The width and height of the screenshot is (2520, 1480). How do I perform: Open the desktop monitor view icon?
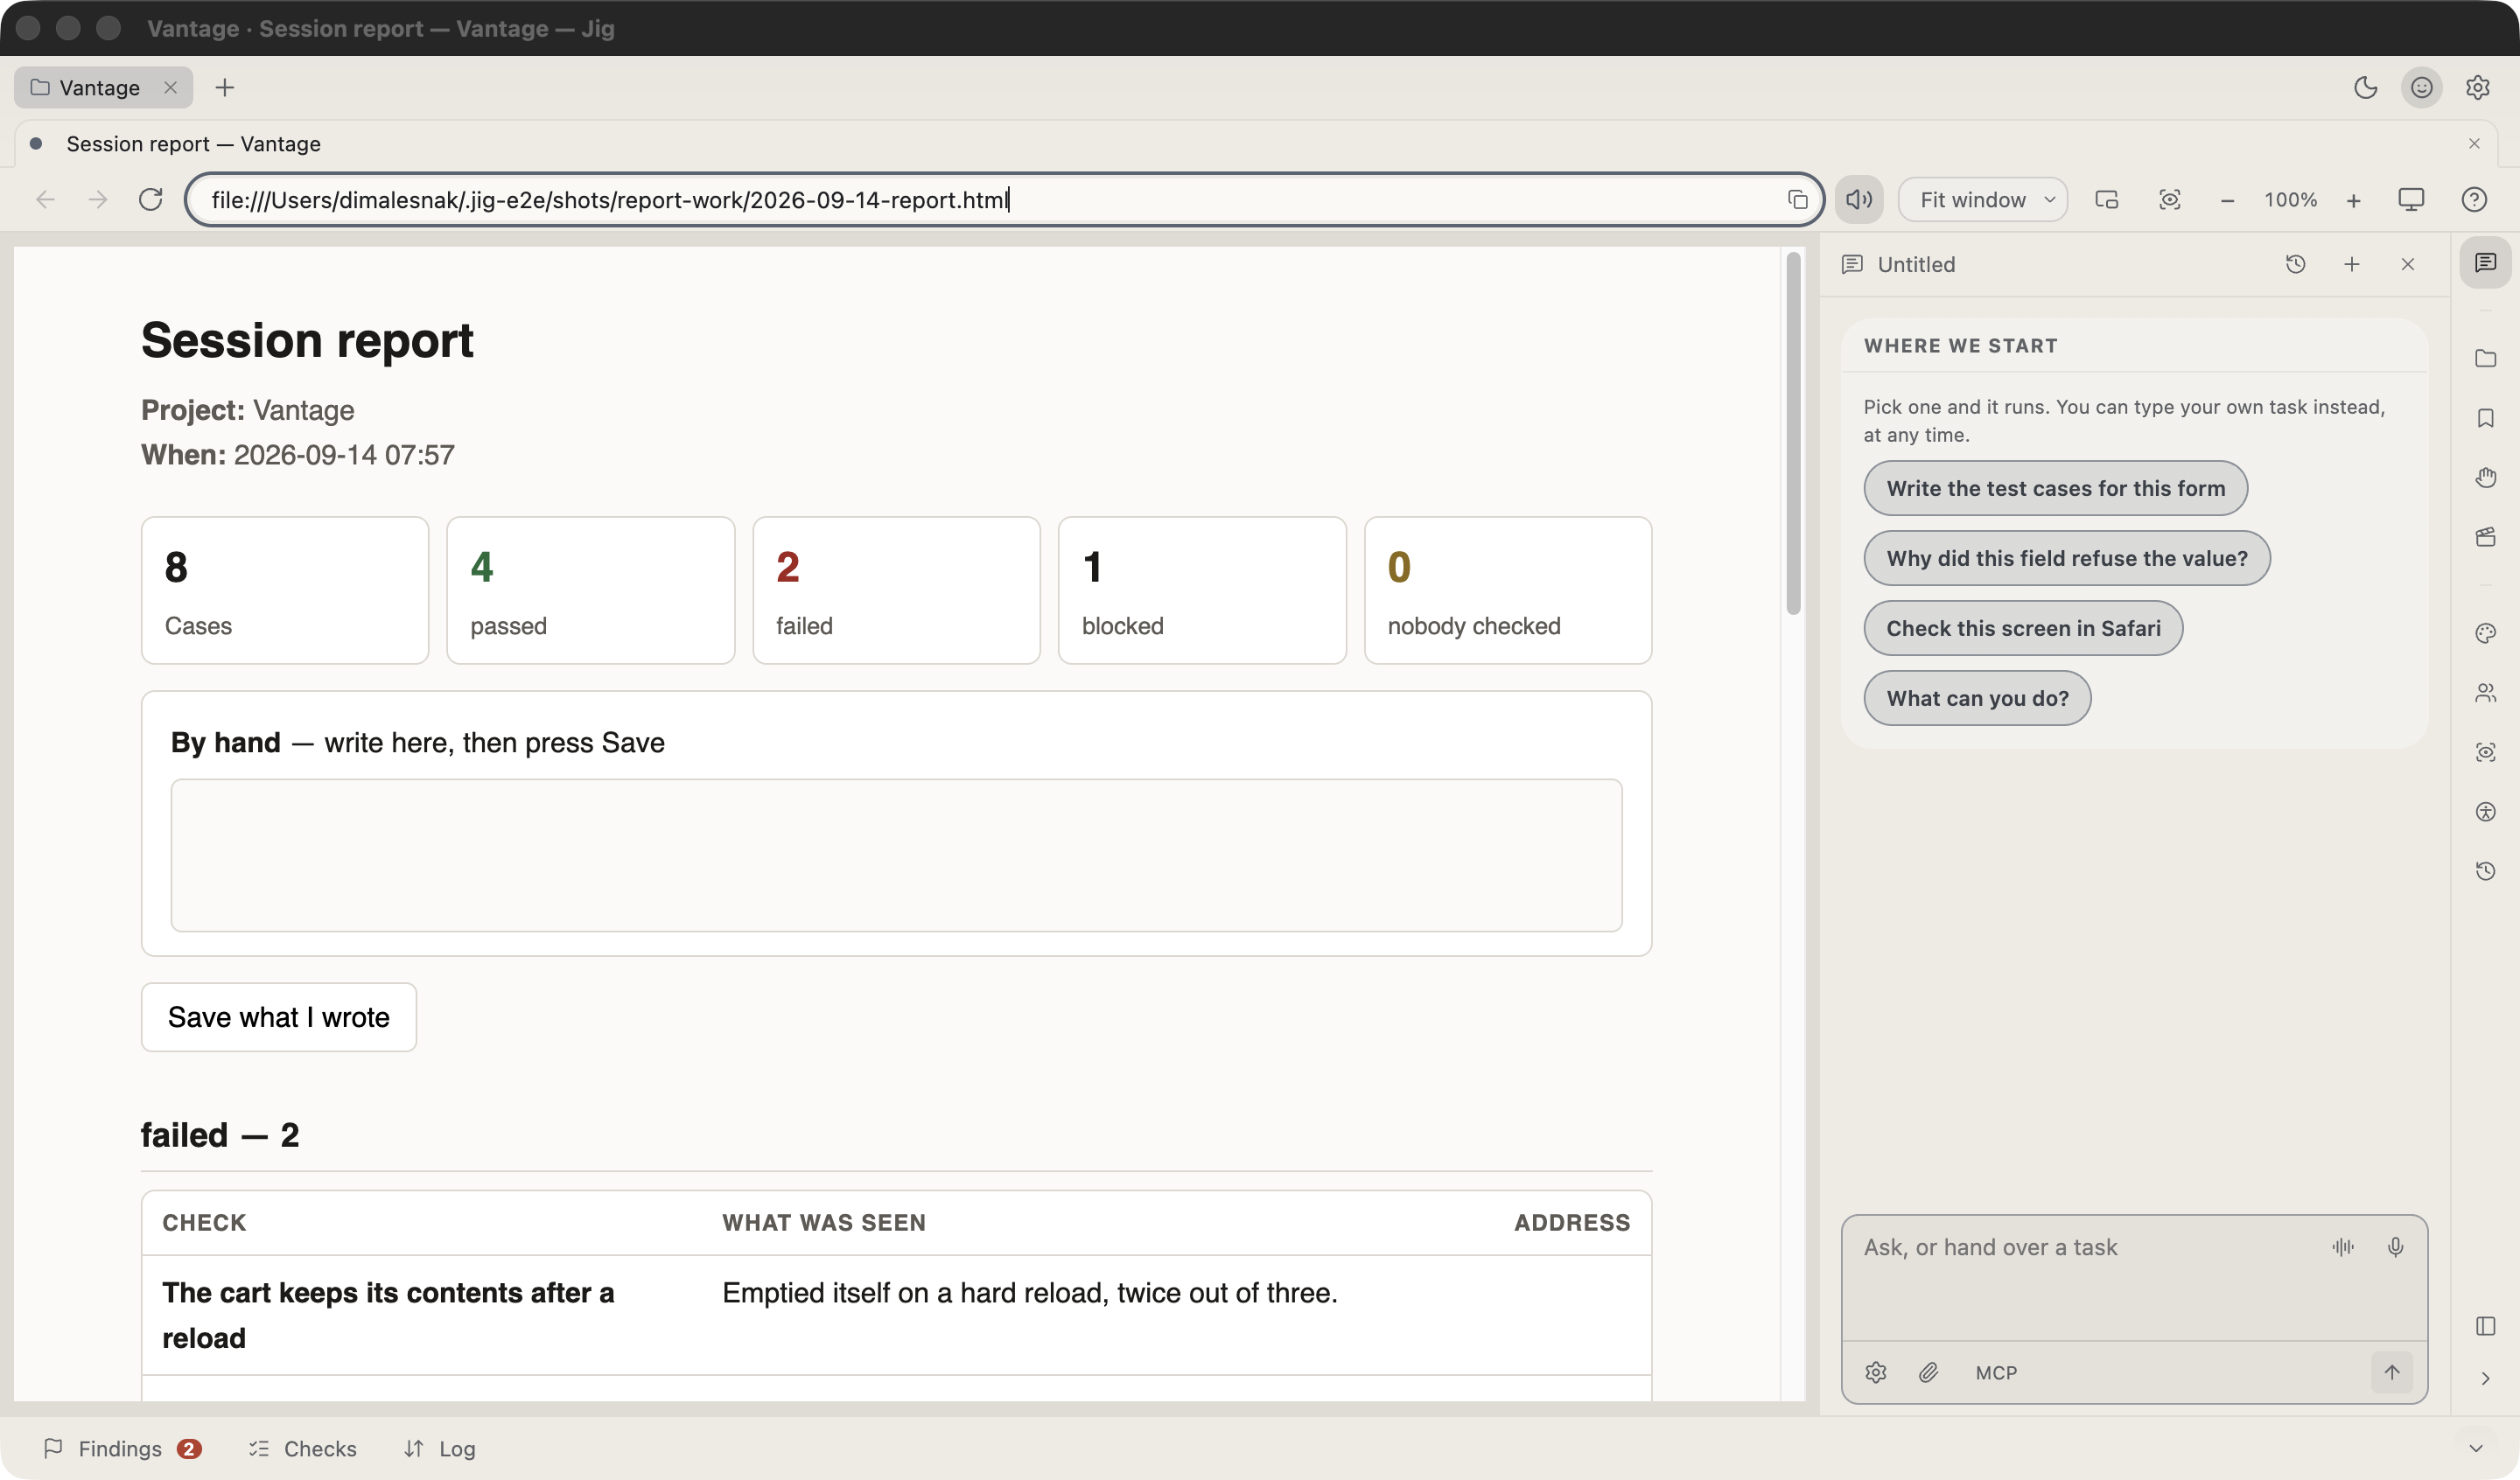[2411, 199]
